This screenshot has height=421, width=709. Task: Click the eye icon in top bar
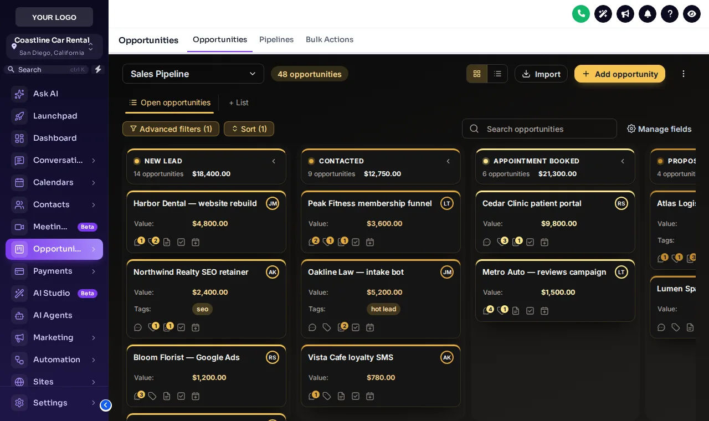pyautogui.click(x=692, y=14)
